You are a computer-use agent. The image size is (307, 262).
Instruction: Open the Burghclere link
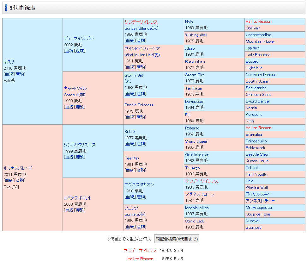click(195, 62)
